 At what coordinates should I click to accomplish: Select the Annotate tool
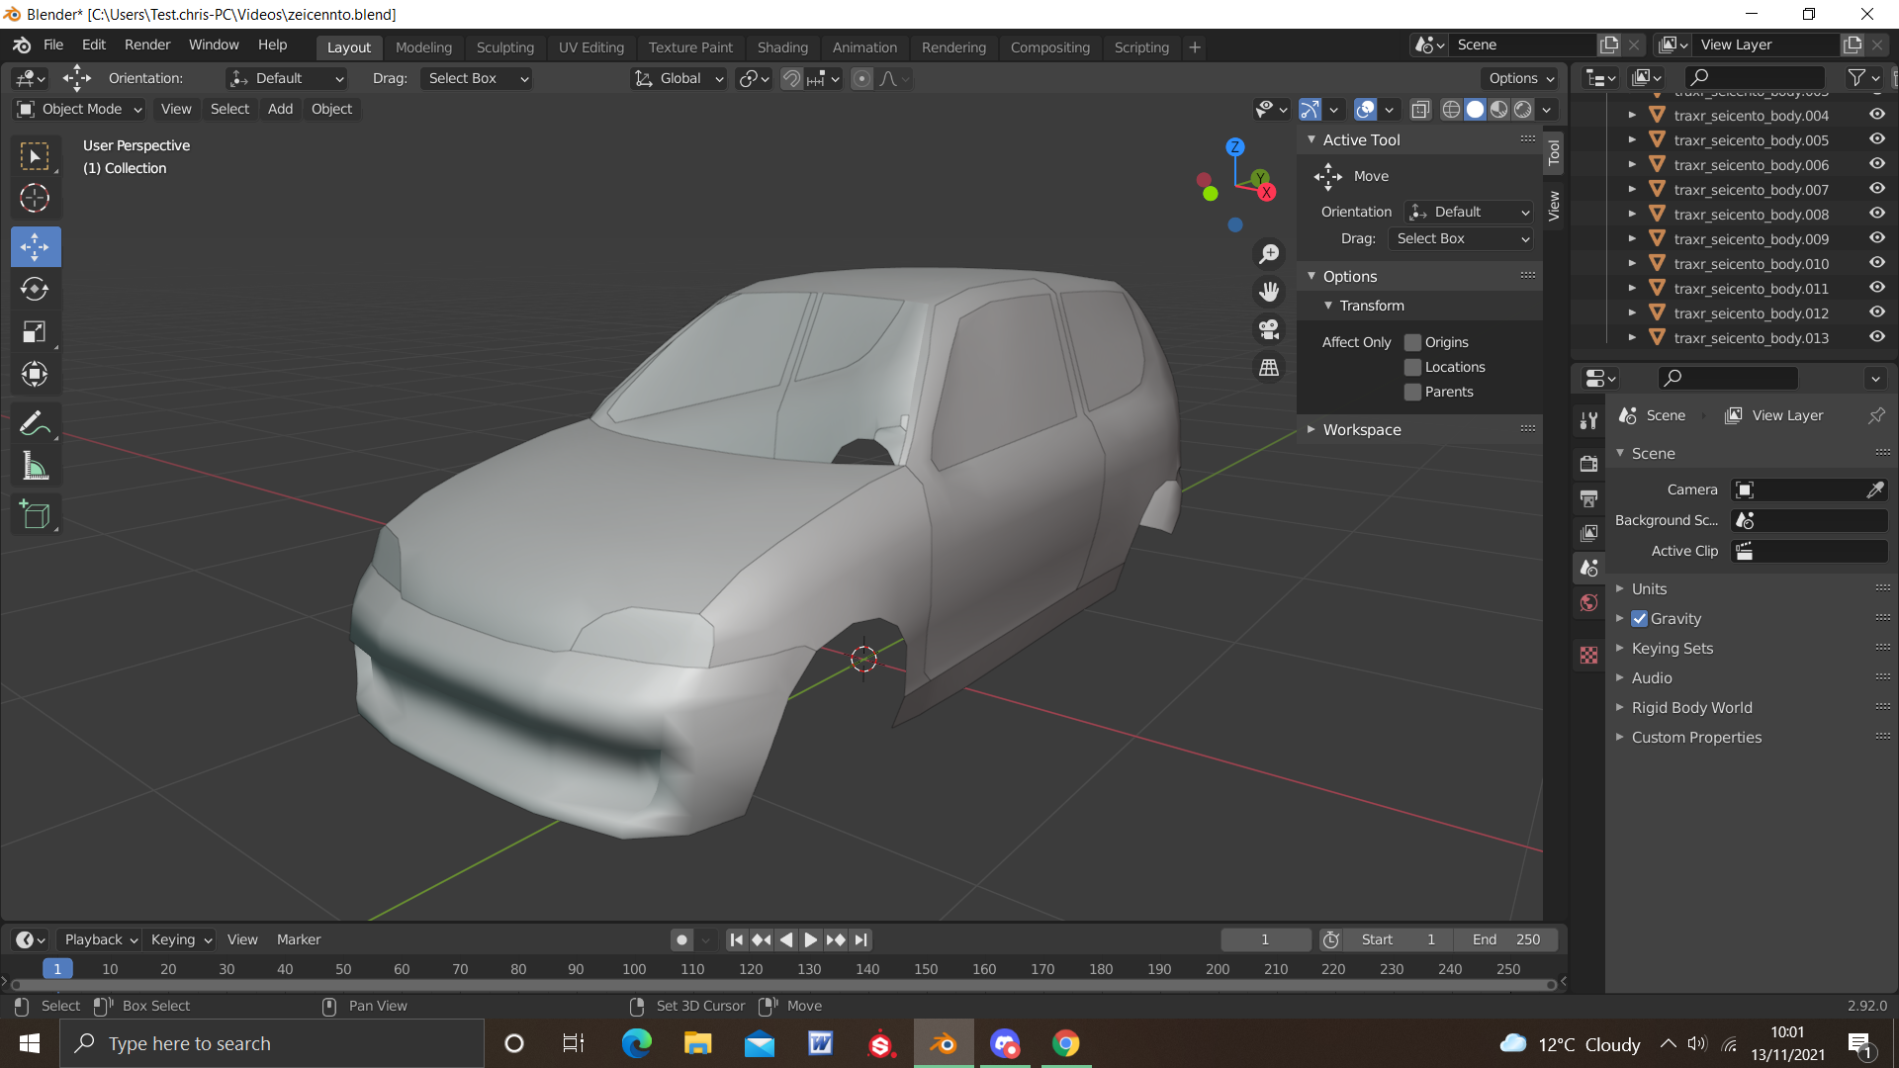pos(35,423)
